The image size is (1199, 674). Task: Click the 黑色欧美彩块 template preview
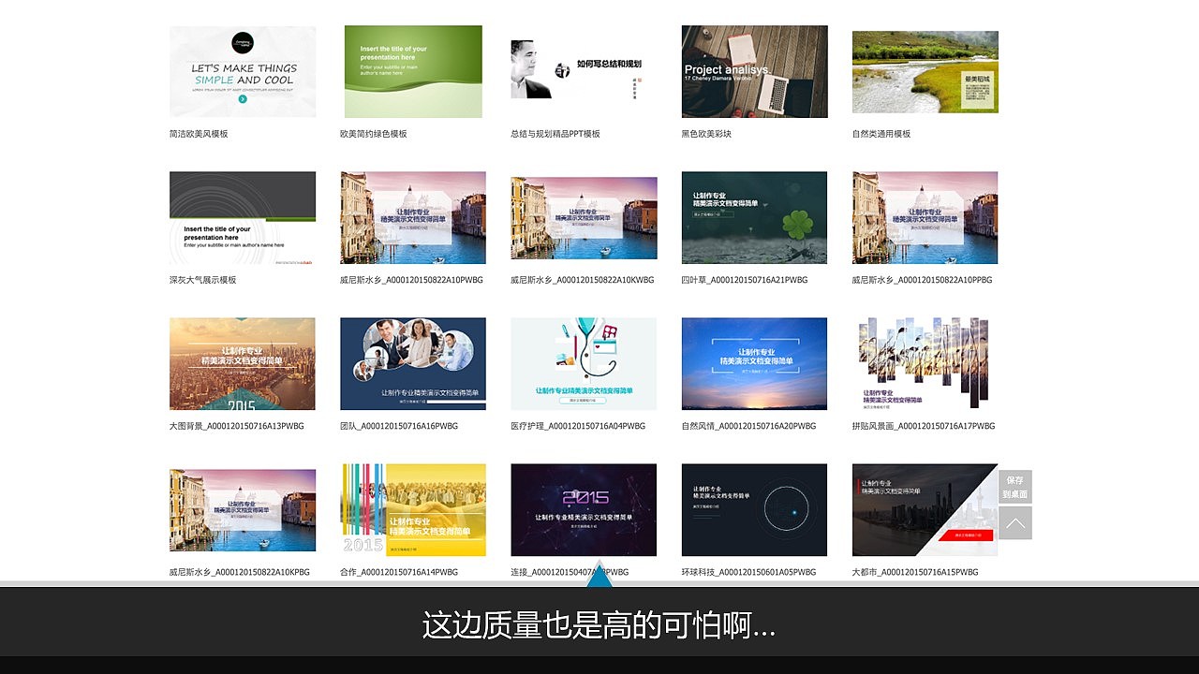[x=754, y=70]
